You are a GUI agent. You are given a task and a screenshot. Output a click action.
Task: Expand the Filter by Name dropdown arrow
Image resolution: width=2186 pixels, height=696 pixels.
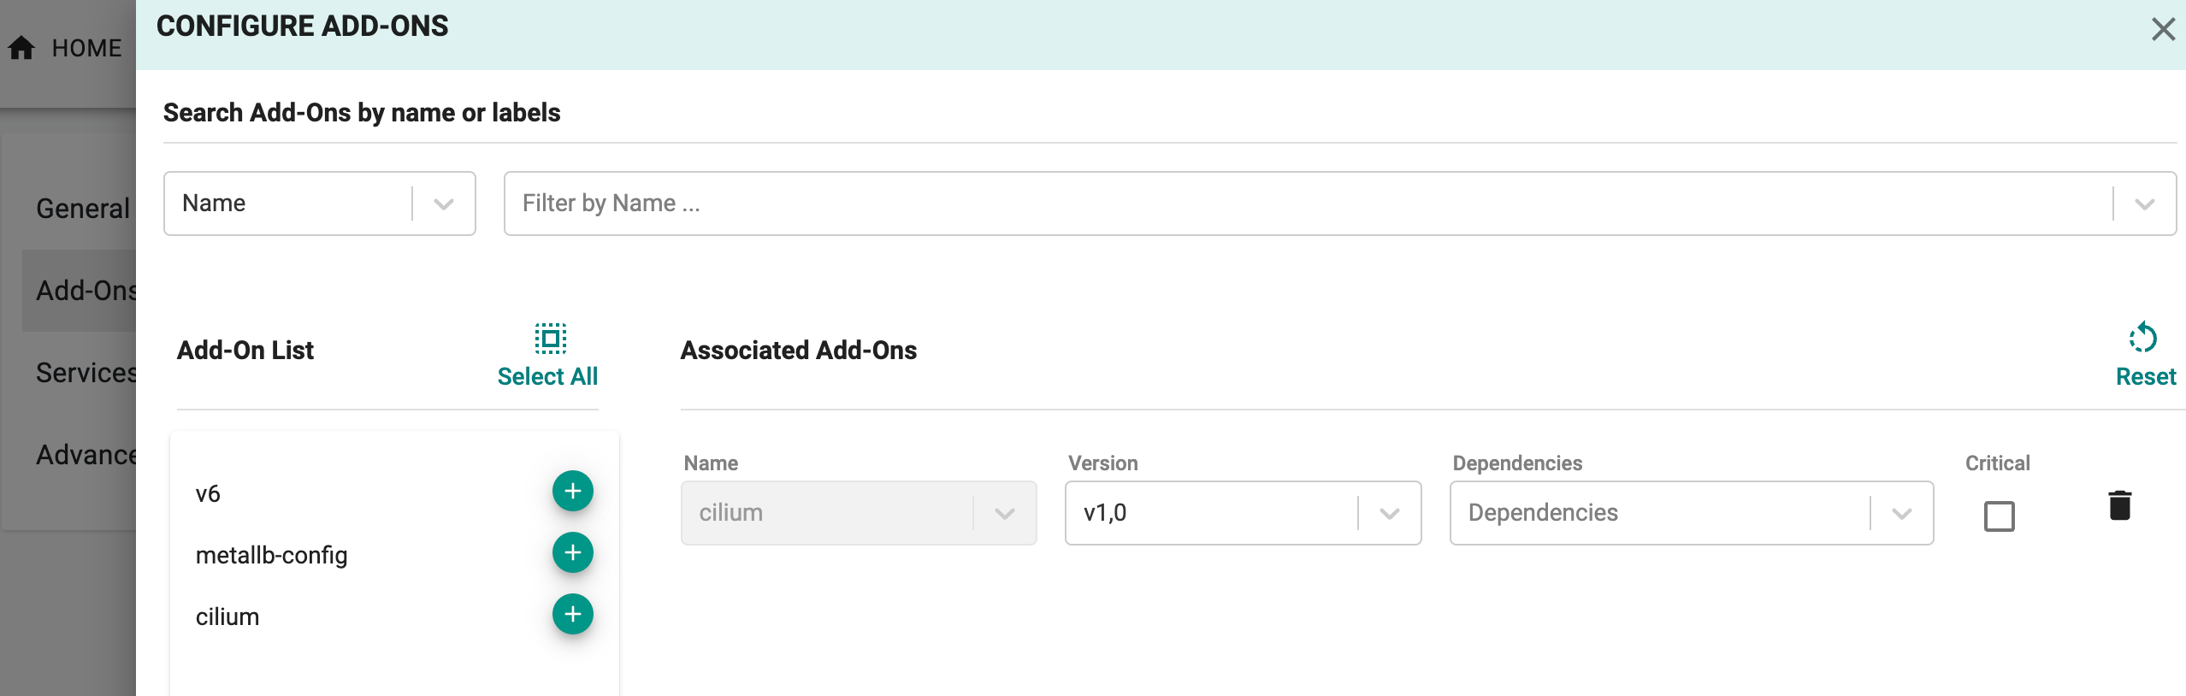pyautogui.click(x=2144, y=203)
